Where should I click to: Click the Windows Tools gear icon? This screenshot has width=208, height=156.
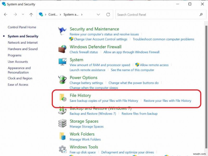tap(62, 148)
